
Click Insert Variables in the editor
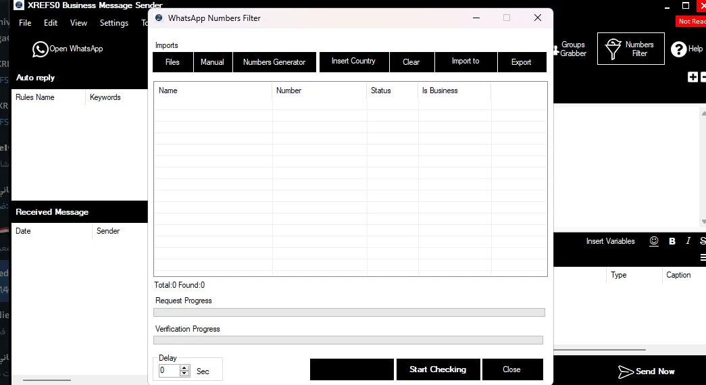pos(610,241)
